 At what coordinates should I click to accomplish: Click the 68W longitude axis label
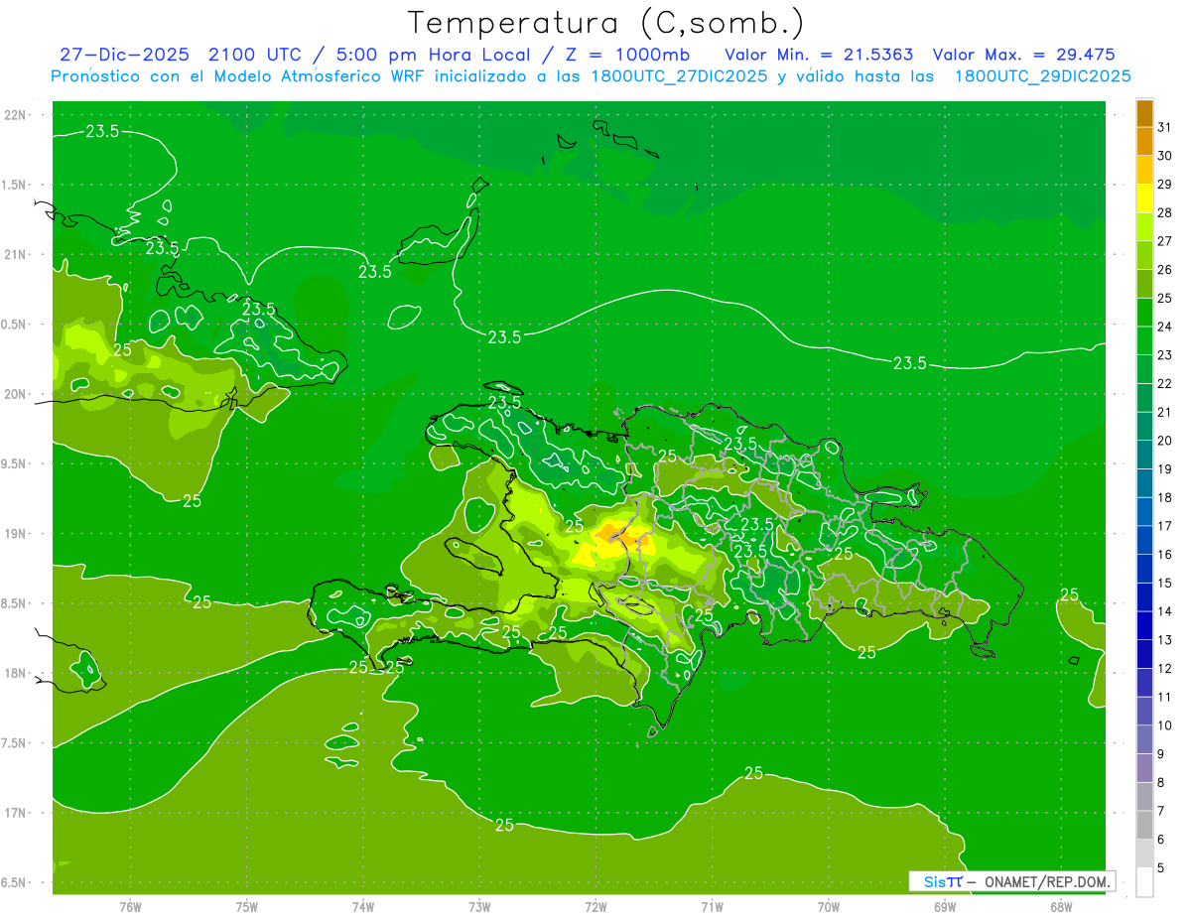[1060, 907]
